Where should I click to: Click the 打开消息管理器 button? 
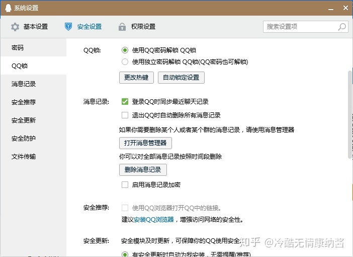click(x=145, y=143)
